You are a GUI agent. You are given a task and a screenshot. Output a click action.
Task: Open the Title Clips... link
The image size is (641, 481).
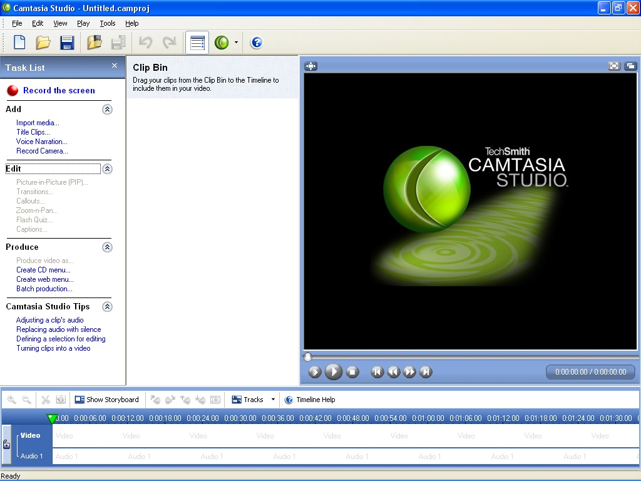[x=33, y=132]
